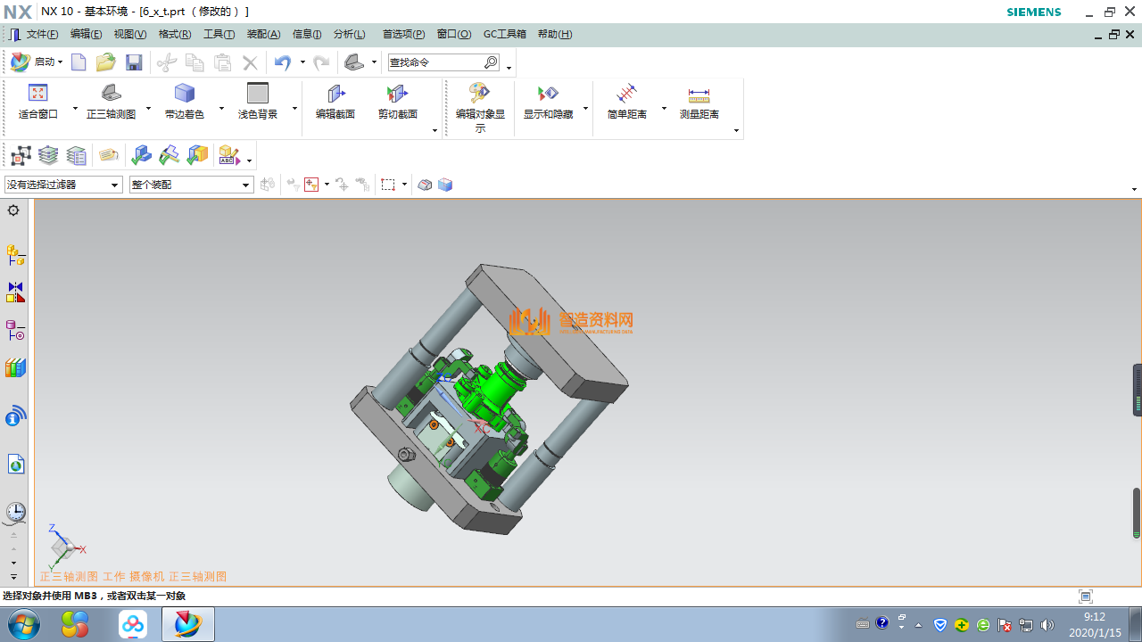Viewport: 1142px width, 642px height.
Task: Open the Analysis (分析) menu
Action: pos(349,34)
